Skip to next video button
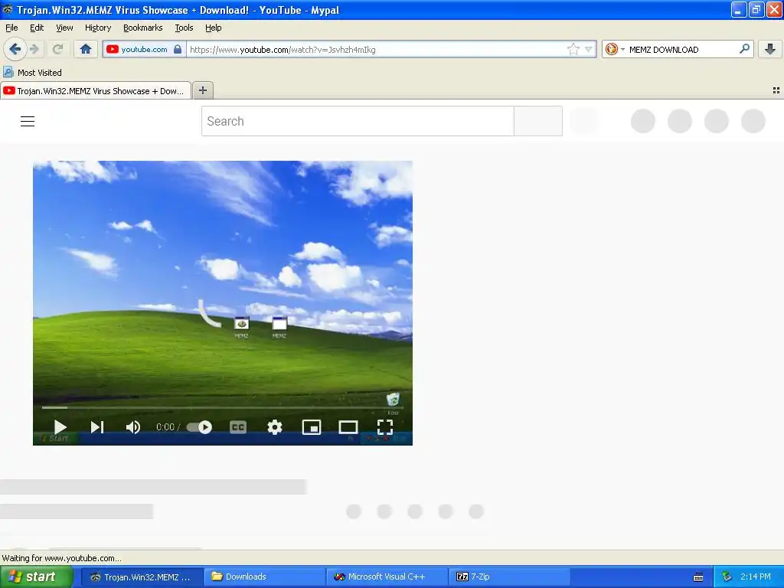 pyautogui.click(x=97, y=427)
